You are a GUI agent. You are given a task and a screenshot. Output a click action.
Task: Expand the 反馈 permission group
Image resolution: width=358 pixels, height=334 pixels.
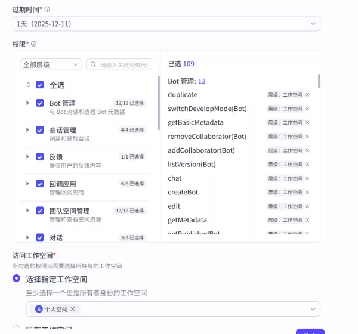pyautogui.click(x=27, y=156)
